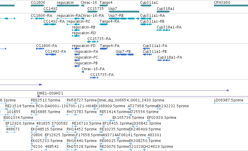Open the regucalcin-RB transcript label
This screenshot has height=151, width=248.
(x=84, y=27)
